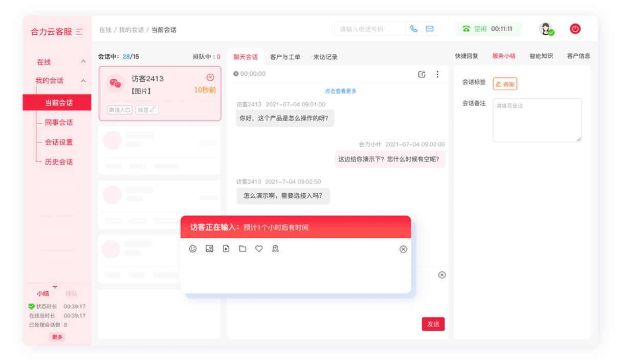
Task: Collapse the 在线 menu section
Action: (83, 61)
